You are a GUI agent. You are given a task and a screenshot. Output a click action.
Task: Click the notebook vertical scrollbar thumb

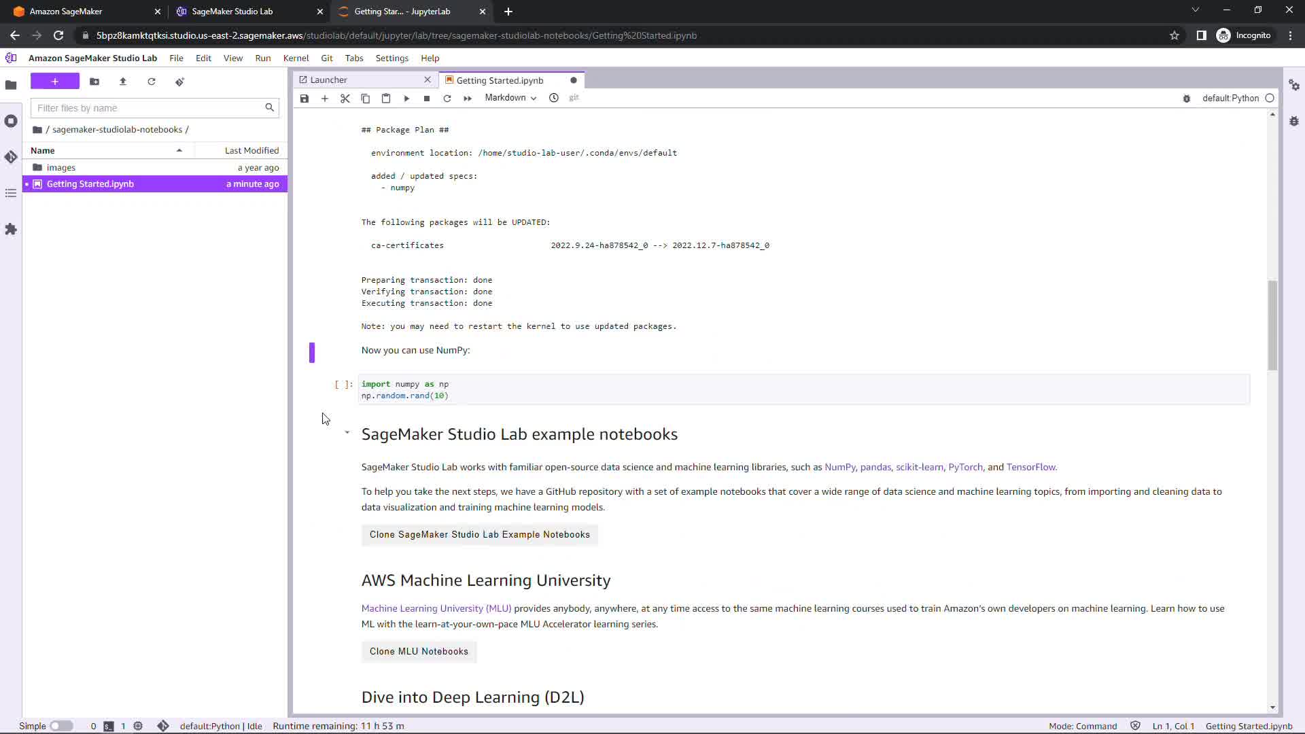click(x=1272, y=325)
